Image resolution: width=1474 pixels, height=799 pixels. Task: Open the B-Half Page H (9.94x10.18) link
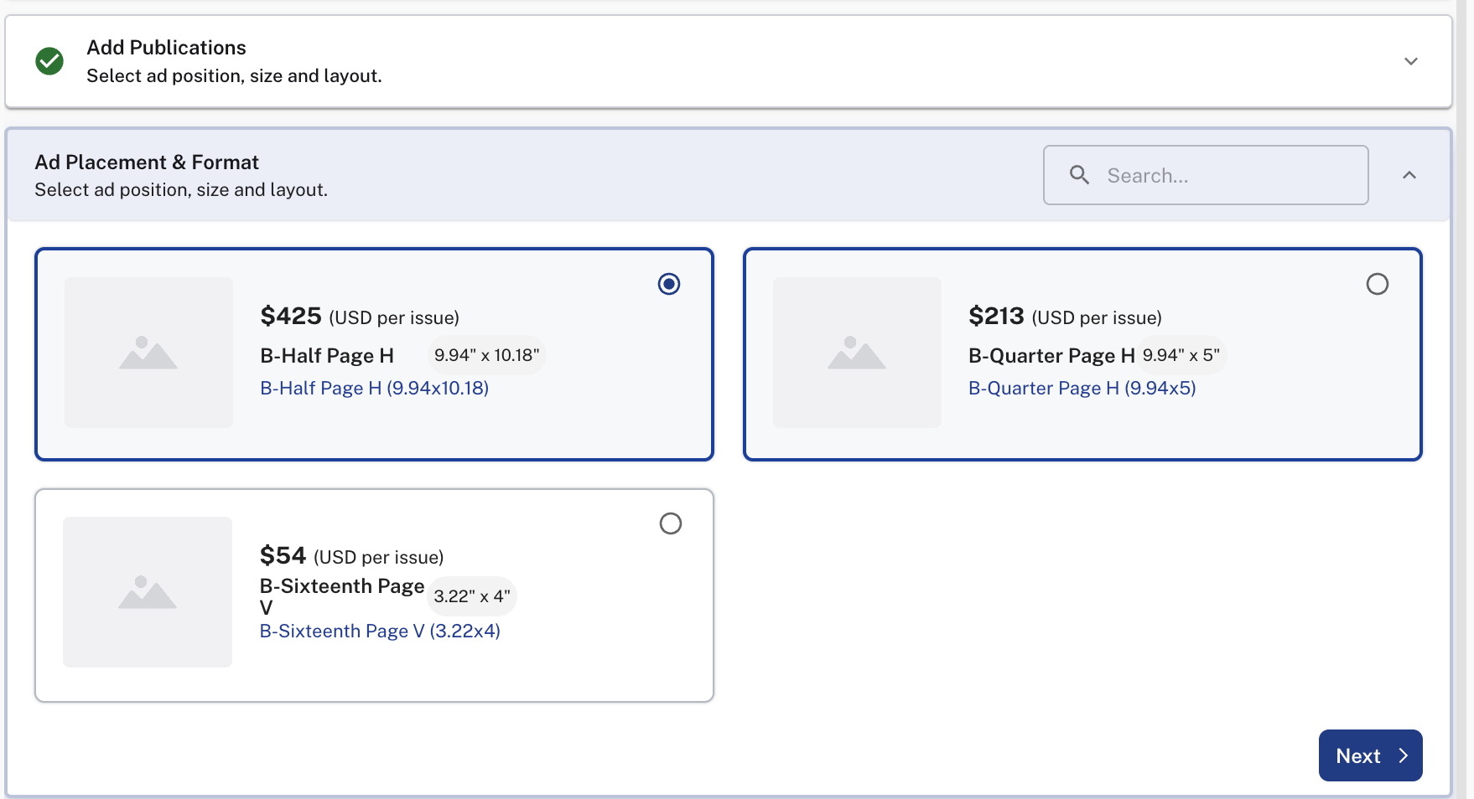click(x=374, y=388)
